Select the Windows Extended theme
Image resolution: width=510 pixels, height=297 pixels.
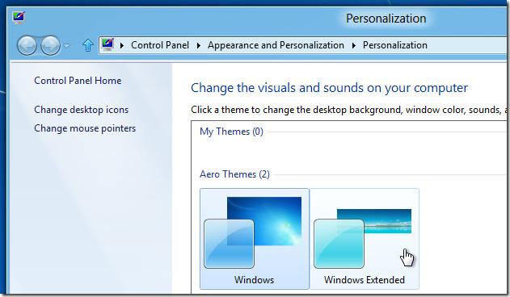(365, 239)
